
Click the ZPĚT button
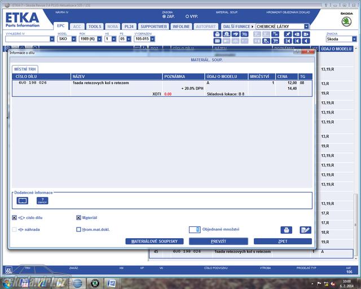283,241
